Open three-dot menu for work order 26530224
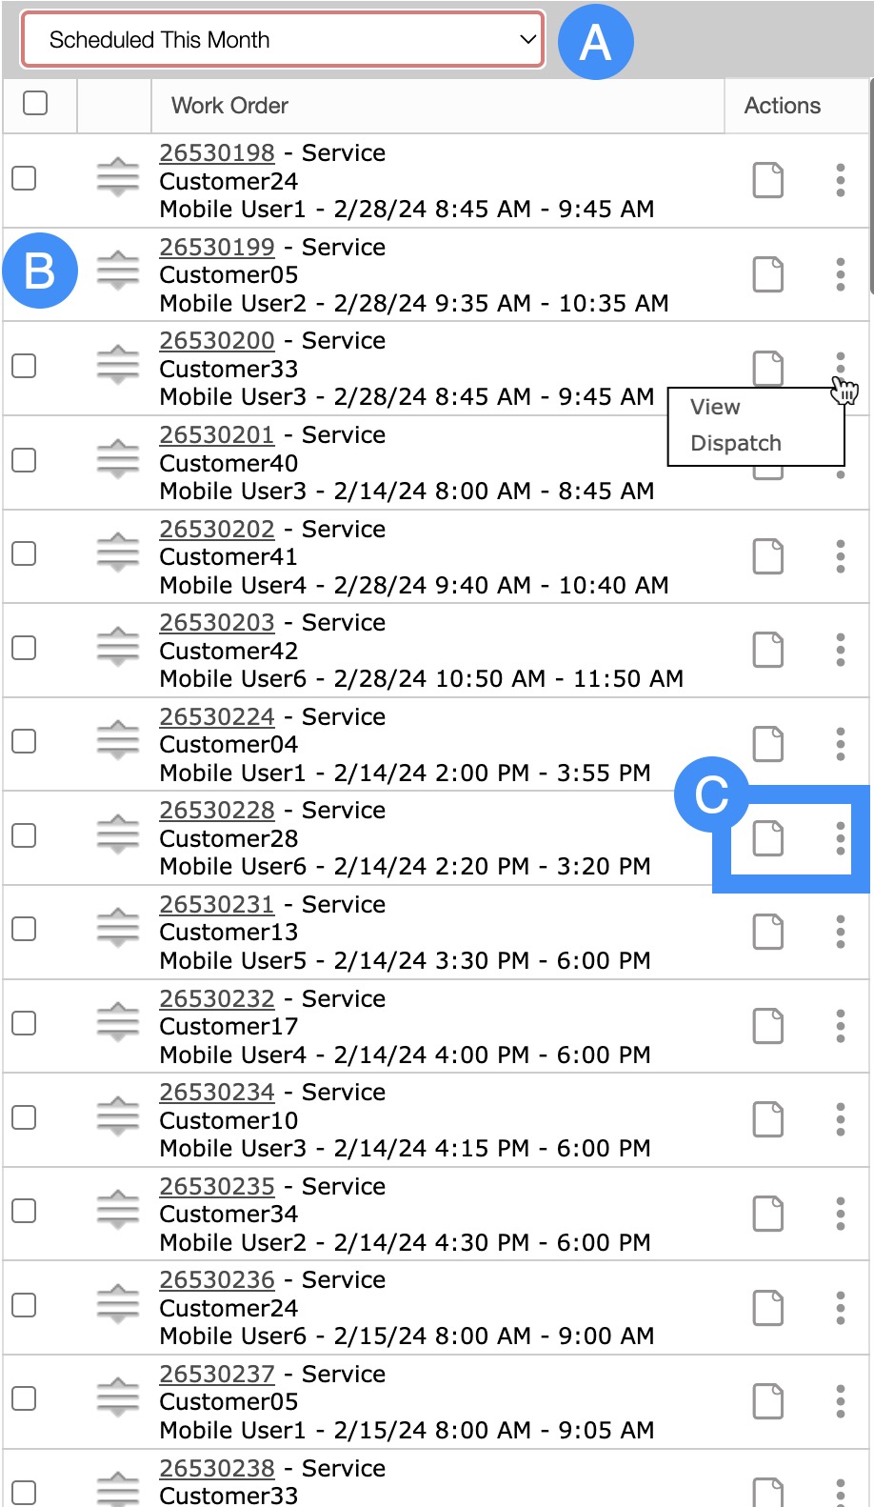874x1507 pixels. (x=840, y=744)
